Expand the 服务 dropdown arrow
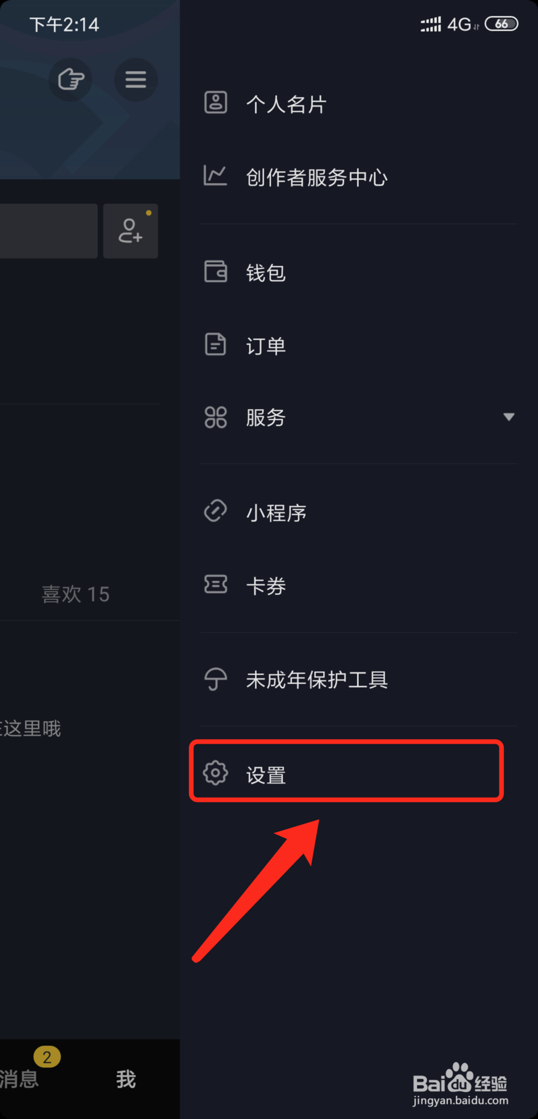The height and width of the screenshot is (1119, 538). click(x=509, y=417)
